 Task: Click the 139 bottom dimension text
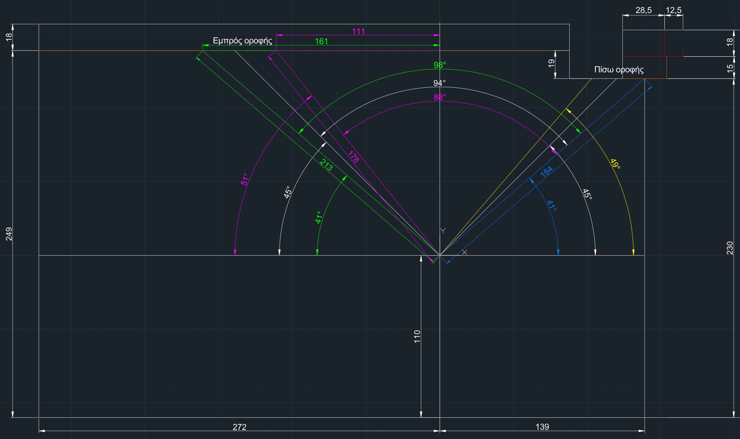pos(542,427)
